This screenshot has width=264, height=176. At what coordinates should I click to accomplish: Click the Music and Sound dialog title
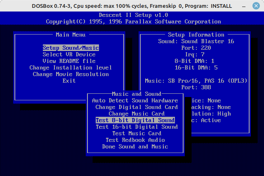click(x=137, y=94)
